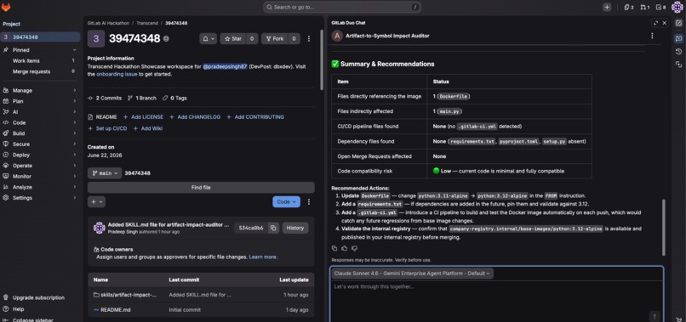Focus the Search or go to field

[x=342, y=8]
